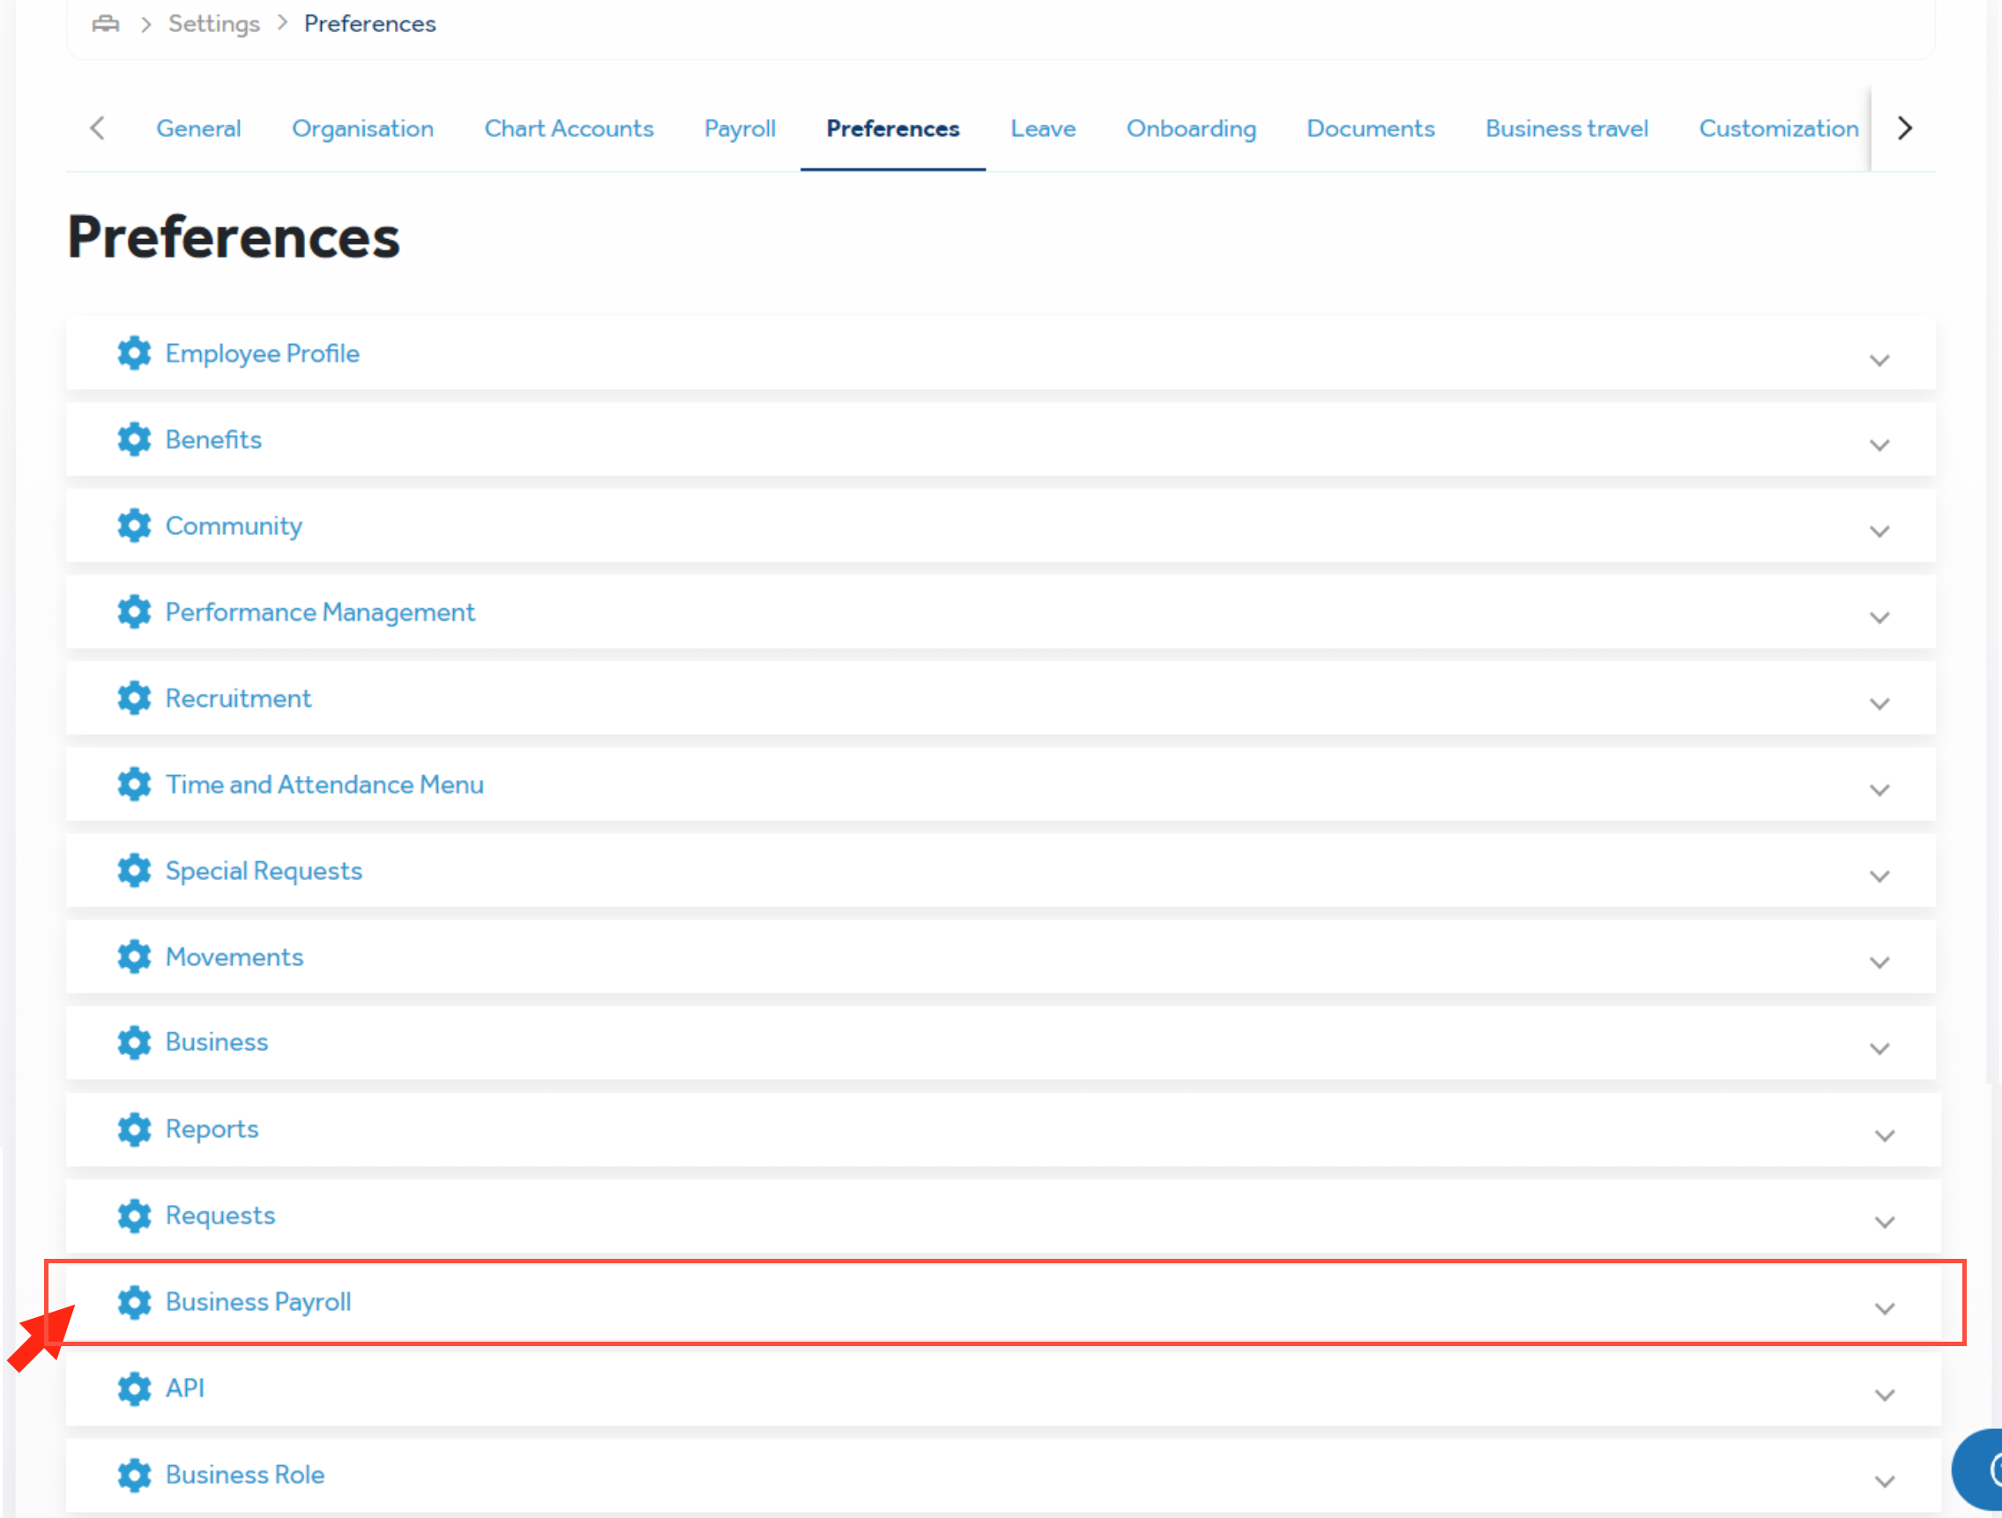Click the gear icon beside Recruitment
The height and width of the screenshot is (1518, 2002).
coord(134,698)
